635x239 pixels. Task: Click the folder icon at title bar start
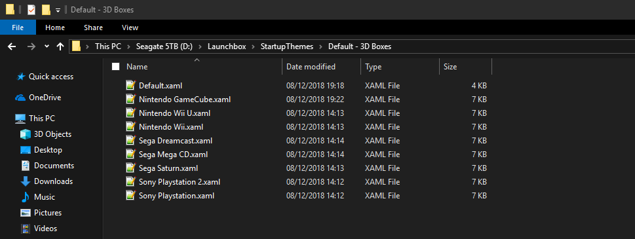pos(10,9)
